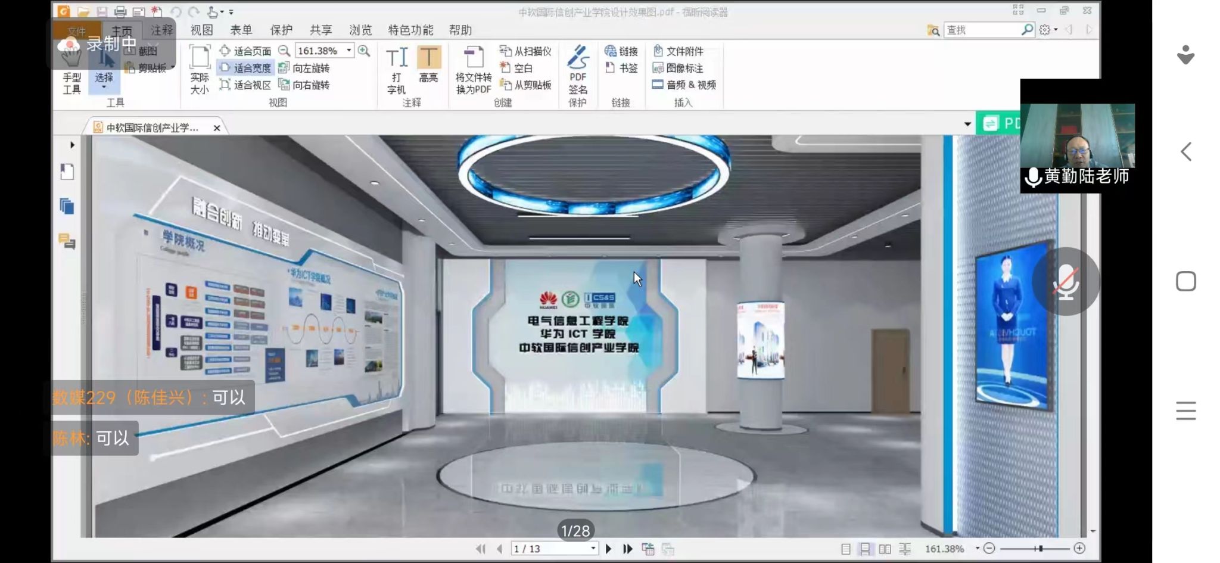The width and height of the screenshot is (1220, 563).
Task: Open the 帮助 (Help) menu tab
Action: click(460, 30)
